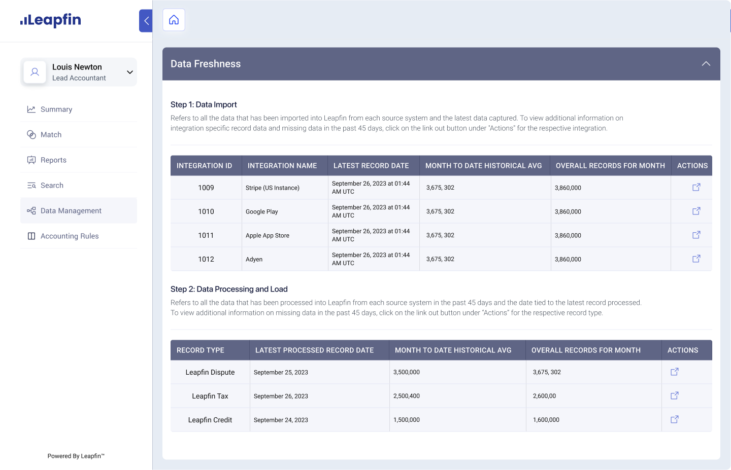Open the external link action for Stripe (US Instance)
The width and height of the screenshot is (731, 470).
(696, 187)
